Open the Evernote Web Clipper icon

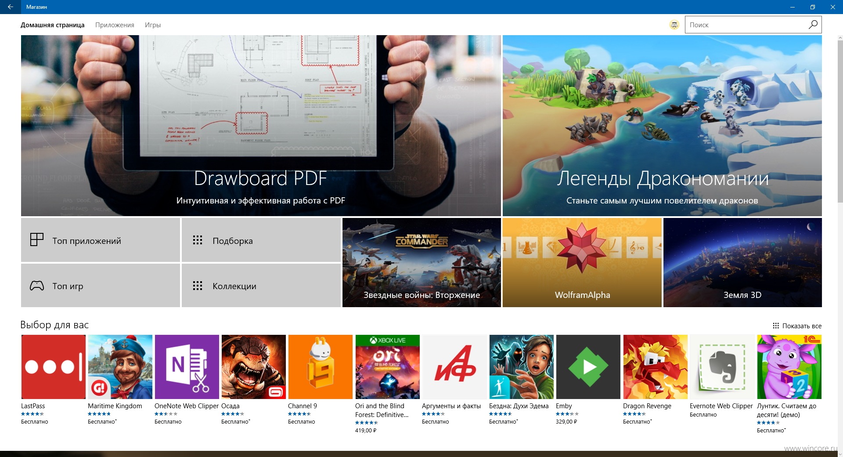(x=722, y=367)
